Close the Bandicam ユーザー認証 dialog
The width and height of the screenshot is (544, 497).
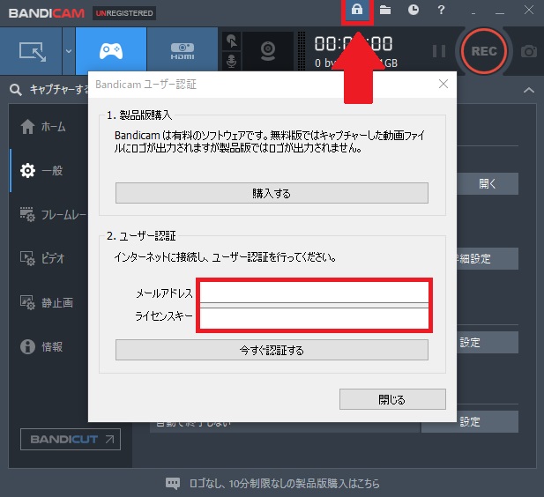[x=443, y=84]
